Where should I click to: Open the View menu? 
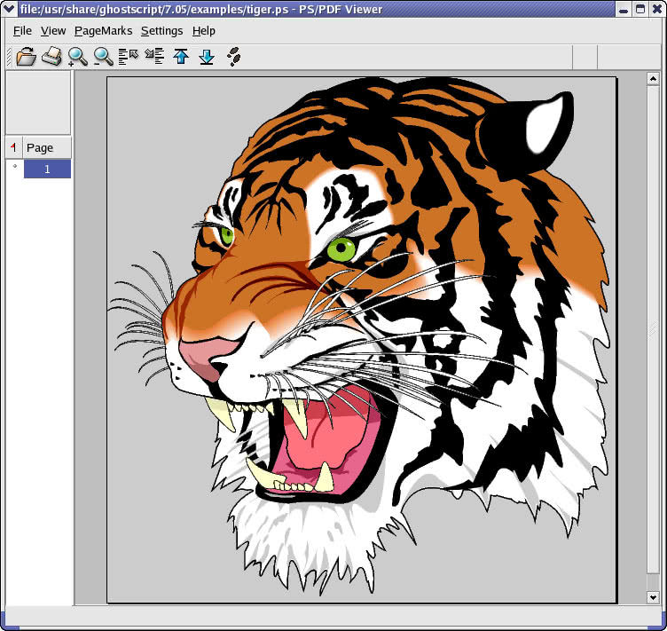click(53, 31)
